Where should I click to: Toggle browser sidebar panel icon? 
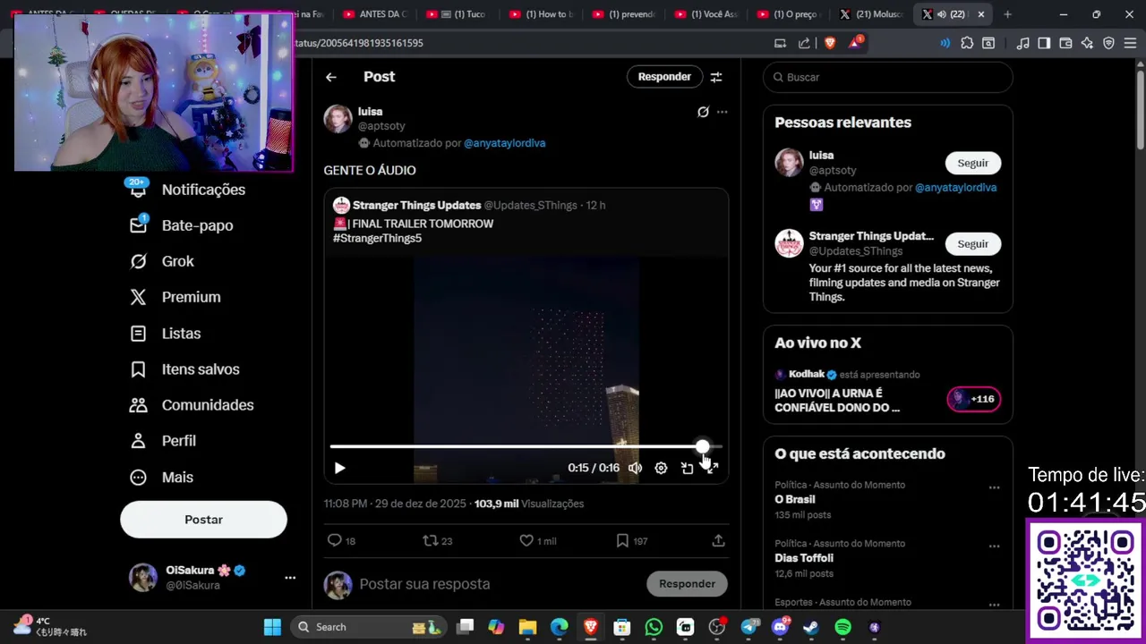(x=1044, y=43)
